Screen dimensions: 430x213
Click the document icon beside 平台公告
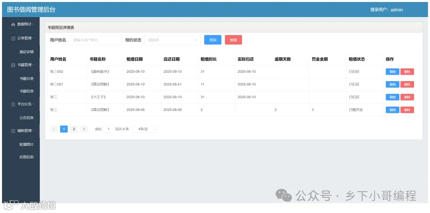tap(13, 104)
